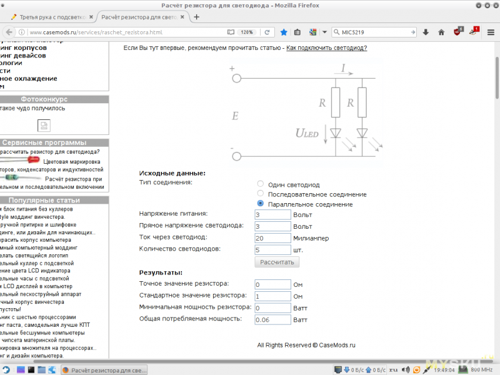Show bookmarks list clipboard icon
The image size is (500, 375).
coord(297,32)
